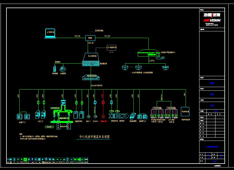Select the embedded server trapezoid symbol
Viewport: 234px width, 170px height.
click(90, 57)
